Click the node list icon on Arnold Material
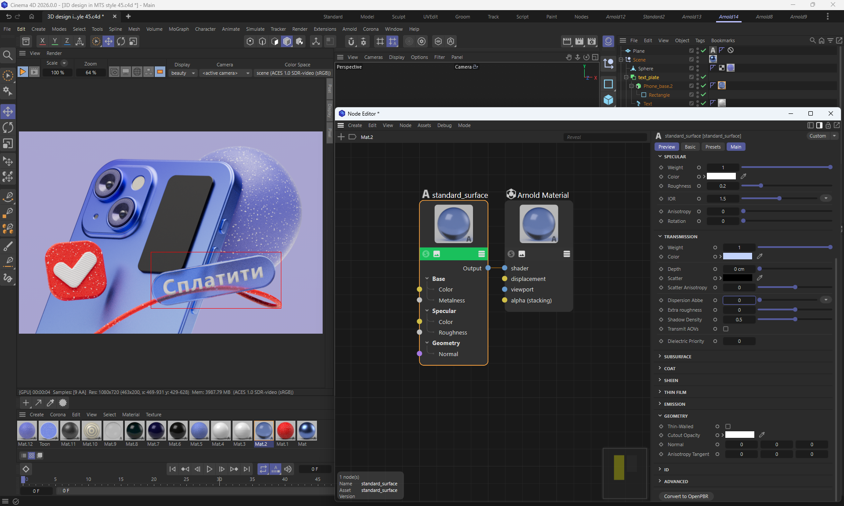 coord(567,254)
